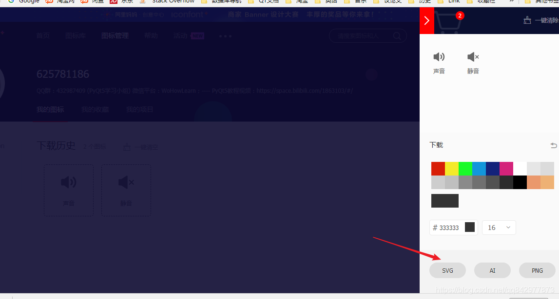Click the 下载历史 heading
The image size is (559, 299).
(56, 145)
